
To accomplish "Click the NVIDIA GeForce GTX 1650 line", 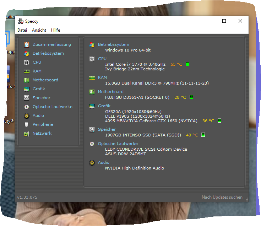I will pyautogui.click(x=151, y=121).
